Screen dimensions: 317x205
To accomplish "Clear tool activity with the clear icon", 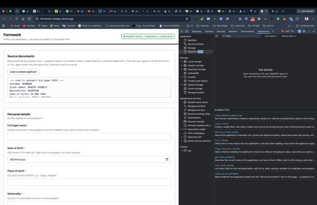I will coord(217,36).
